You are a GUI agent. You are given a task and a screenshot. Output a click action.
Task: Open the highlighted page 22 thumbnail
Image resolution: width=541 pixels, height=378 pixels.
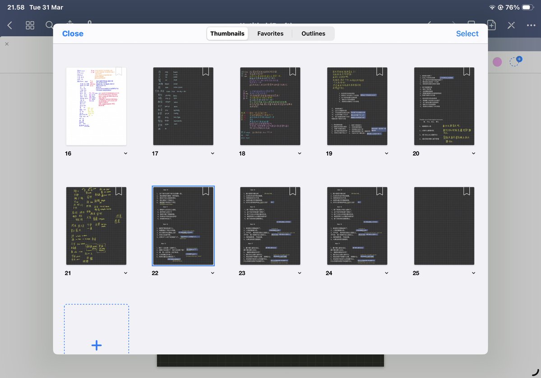pos(183,226)
